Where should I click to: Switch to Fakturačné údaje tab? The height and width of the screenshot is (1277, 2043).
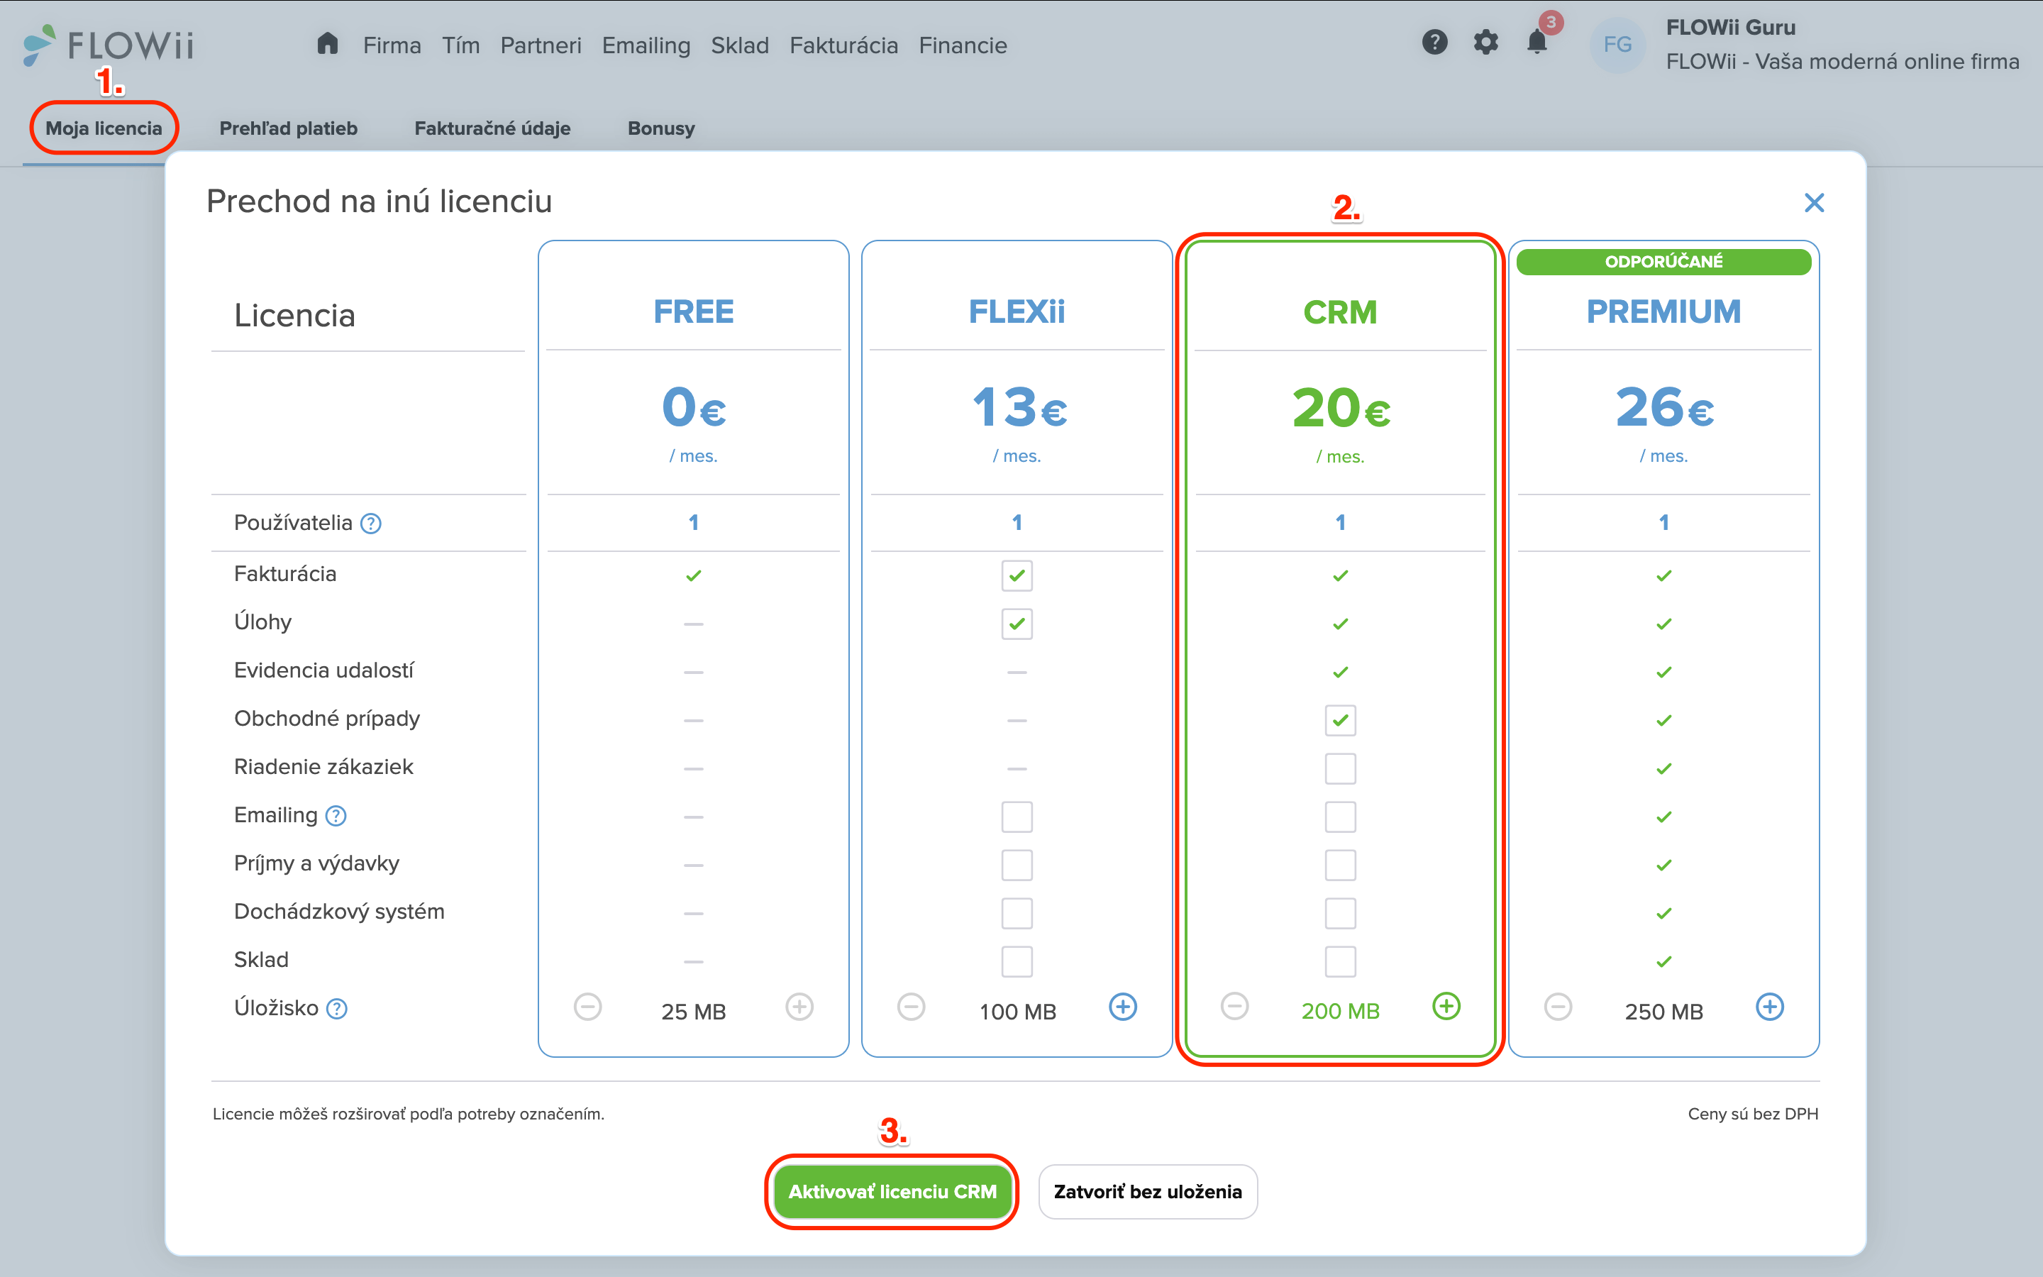point(492,128)
